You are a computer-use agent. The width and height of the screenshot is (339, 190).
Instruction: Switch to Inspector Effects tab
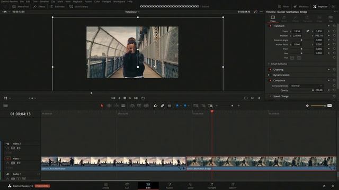296,19
